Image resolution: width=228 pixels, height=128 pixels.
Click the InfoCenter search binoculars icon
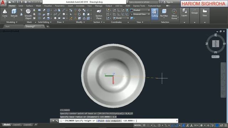click(160, 2)
